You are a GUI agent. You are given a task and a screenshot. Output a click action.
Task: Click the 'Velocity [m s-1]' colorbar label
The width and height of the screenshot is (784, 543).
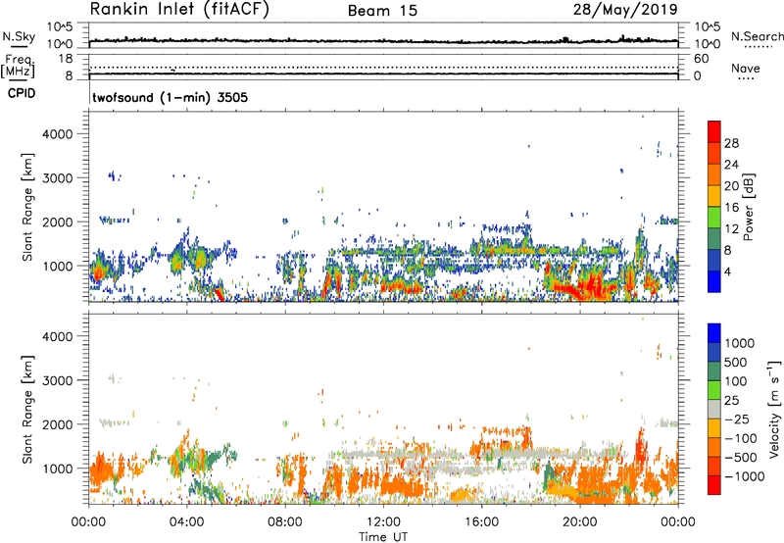point(774,409)
